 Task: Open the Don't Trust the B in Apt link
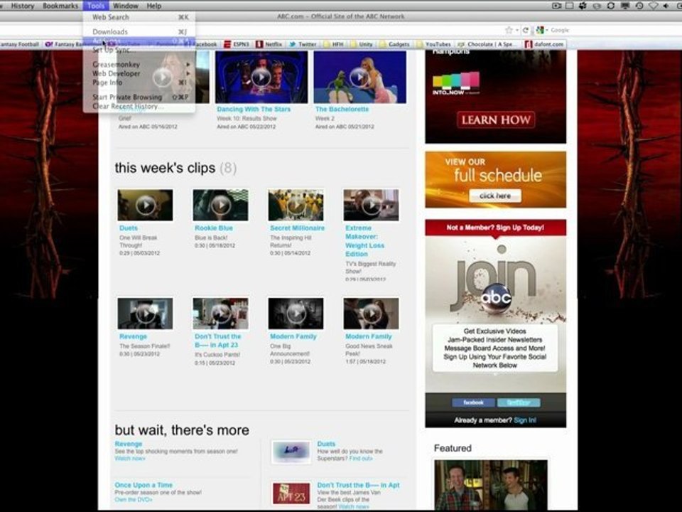click(358, 485)
